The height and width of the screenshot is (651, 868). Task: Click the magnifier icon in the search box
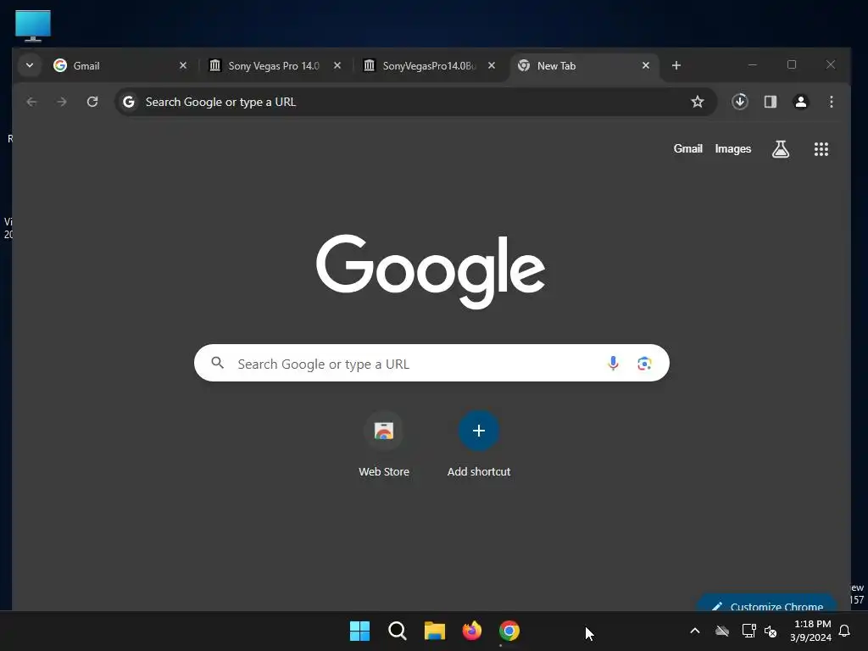click(x=218, y=363)
